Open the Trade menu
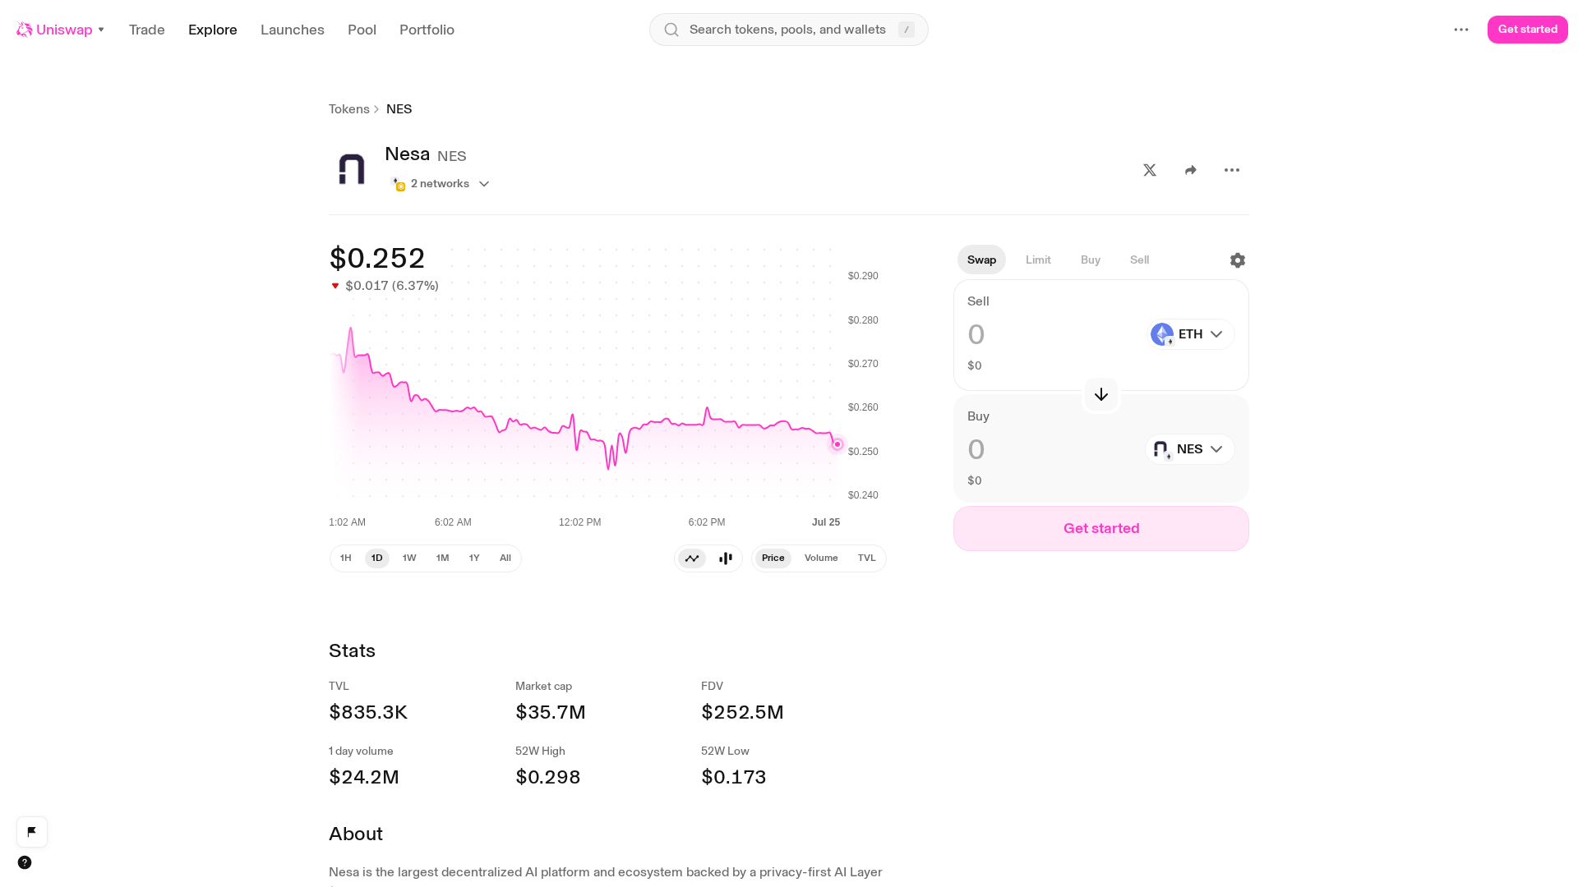 tap(147, 30)
